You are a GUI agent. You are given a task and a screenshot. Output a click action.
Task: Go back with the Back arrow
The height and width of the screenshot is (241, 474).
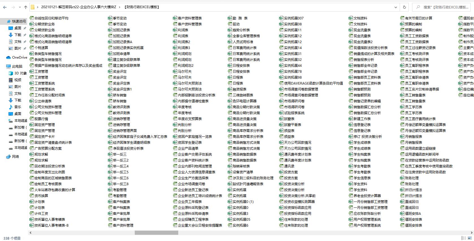click(5, 7)
